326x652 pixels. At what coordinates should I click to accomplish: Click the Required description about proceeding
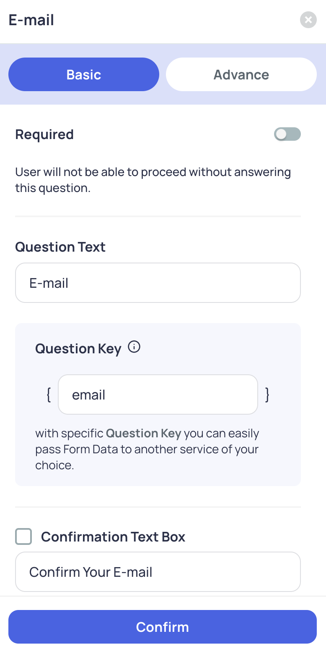[153, 180]
